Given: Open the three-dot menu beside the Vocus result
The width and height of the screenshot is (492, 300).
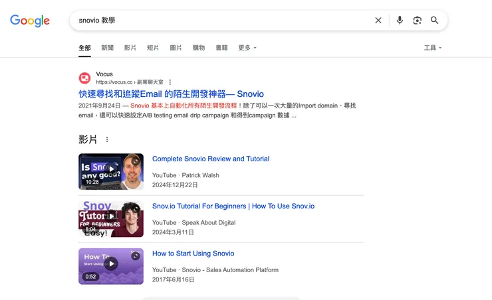Looking at the screenshot, I should pos(170,82).
